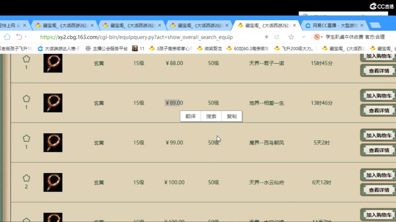Click remaining time 5天2时
Image resolution: width=396 pixels, height=222 pixels.
[x=322, y=143]
